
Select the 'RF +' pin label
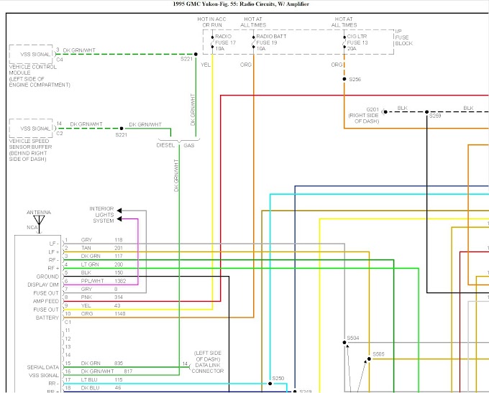coord(53,268)
